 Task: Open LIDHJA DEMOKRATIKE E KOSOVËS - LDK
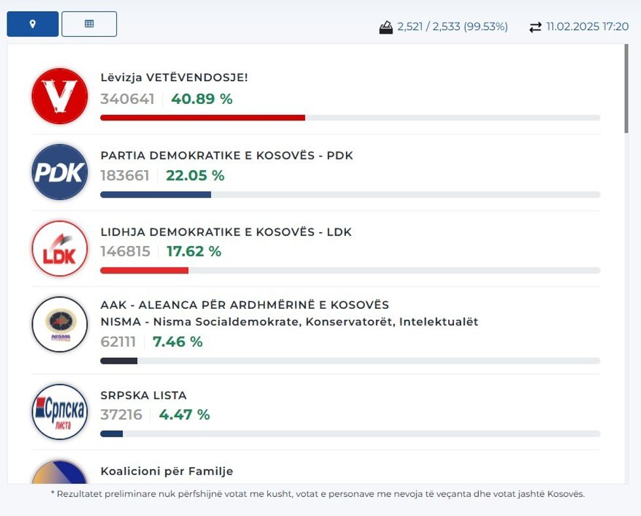pyautogui.click(x=226, y=232)
